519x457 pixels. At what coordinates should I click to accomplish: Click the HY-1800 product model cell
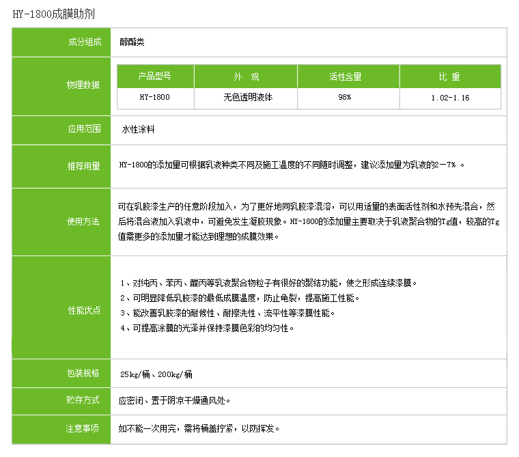coord(155,98)
